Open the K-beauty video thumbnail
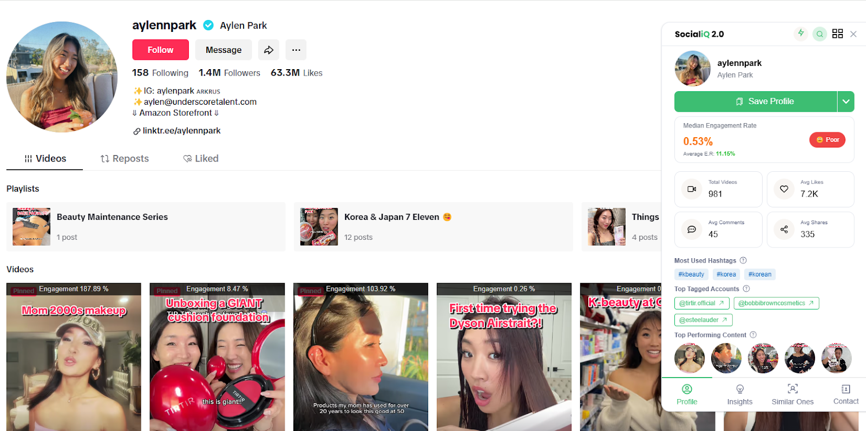 click(x=620, y=357)
